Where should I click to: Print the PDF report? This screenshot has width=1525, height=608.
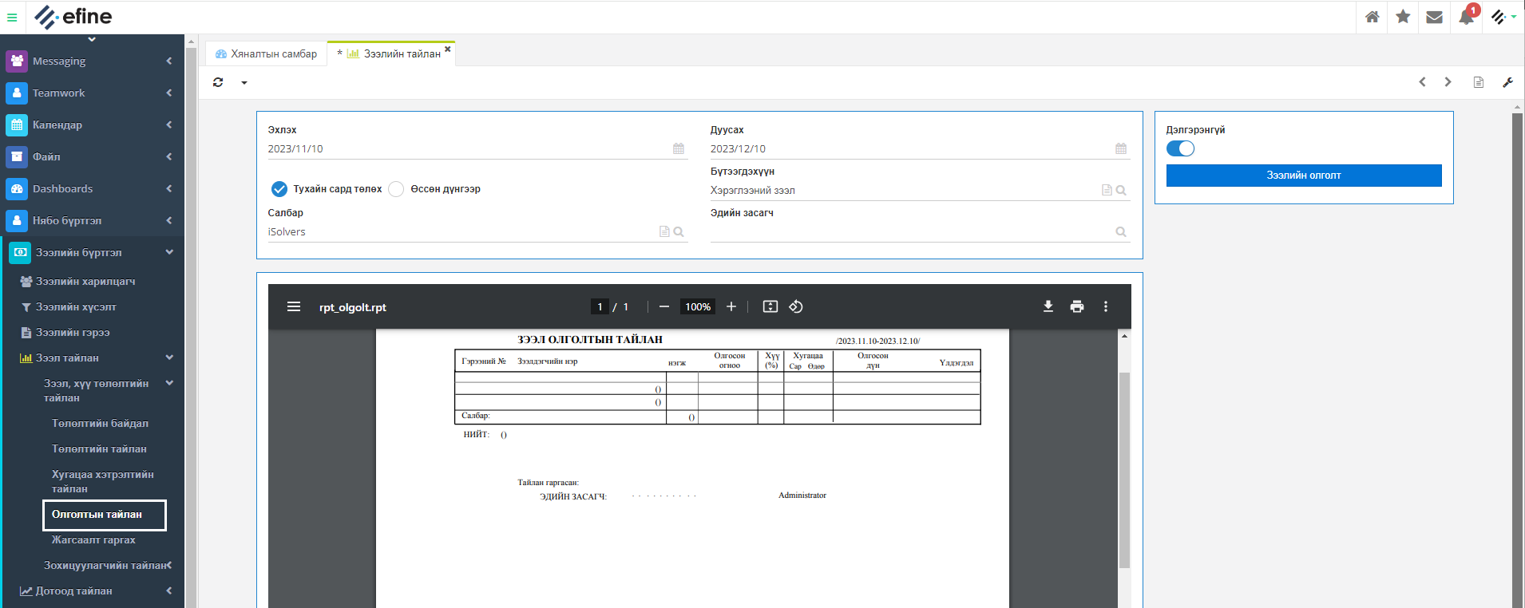tap(1077, 306)
